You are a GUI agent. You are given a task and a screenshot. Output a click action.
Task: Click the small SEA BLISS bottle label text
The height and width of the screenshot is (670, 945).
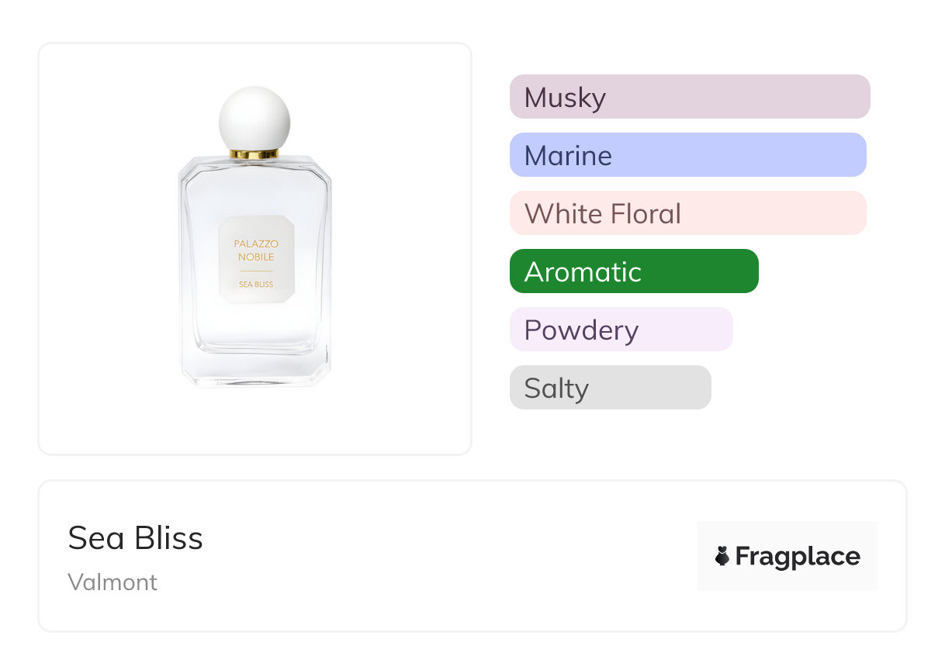click(x=256, y=285)
